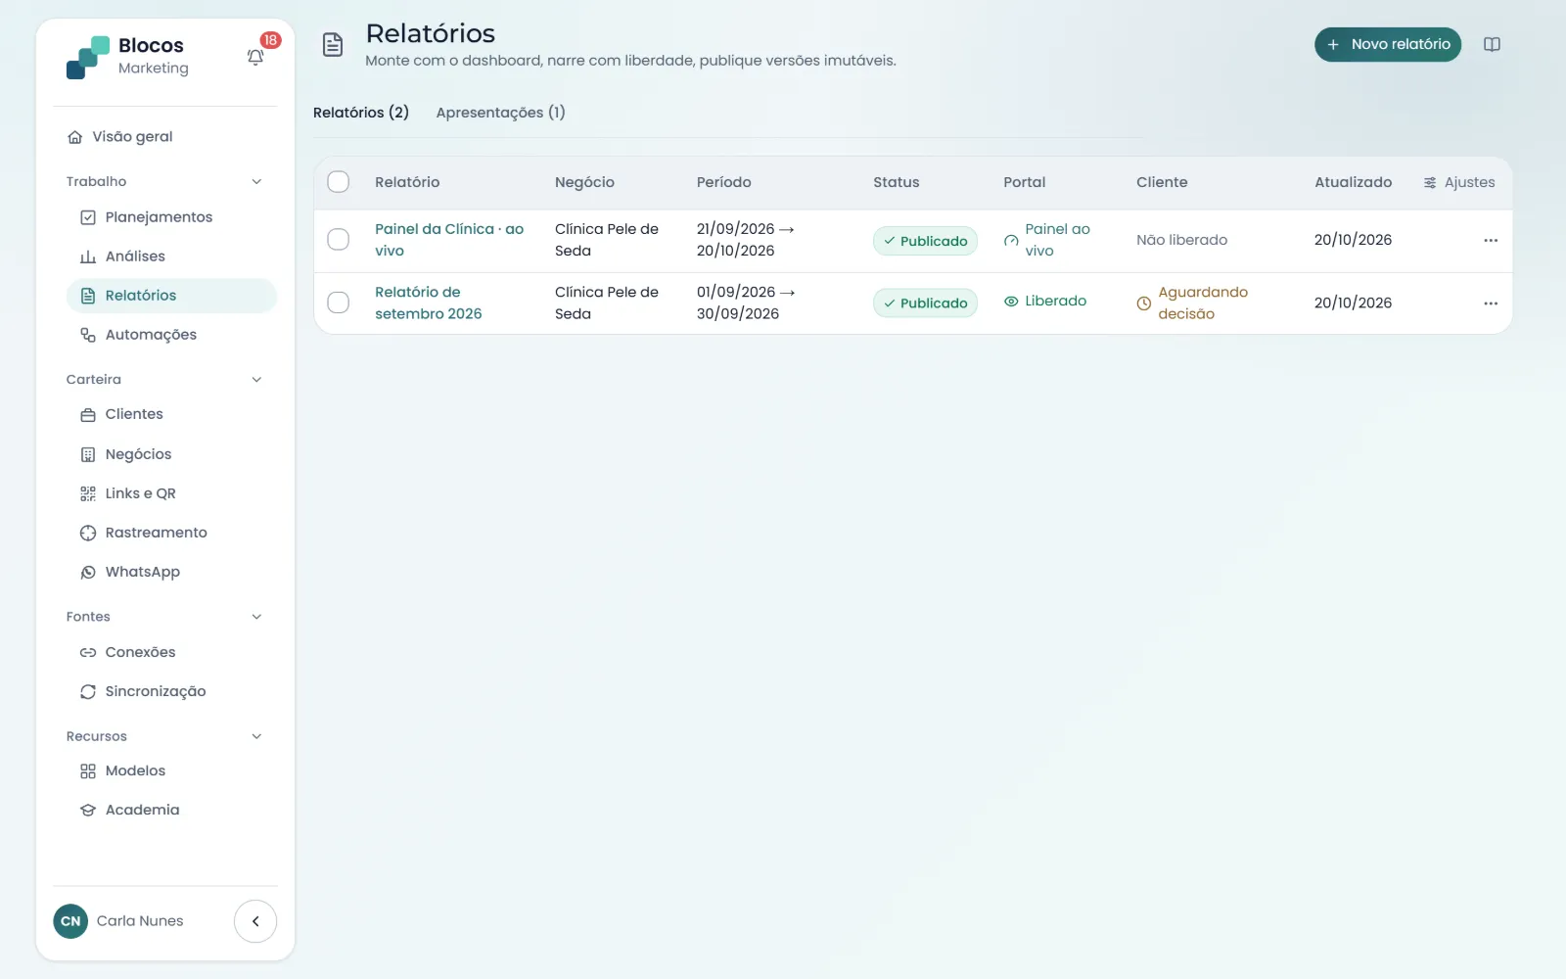The width and height of the screenshot is (1566, 979).
Task: Click the Negócios building icon
Action: (88, 454)
